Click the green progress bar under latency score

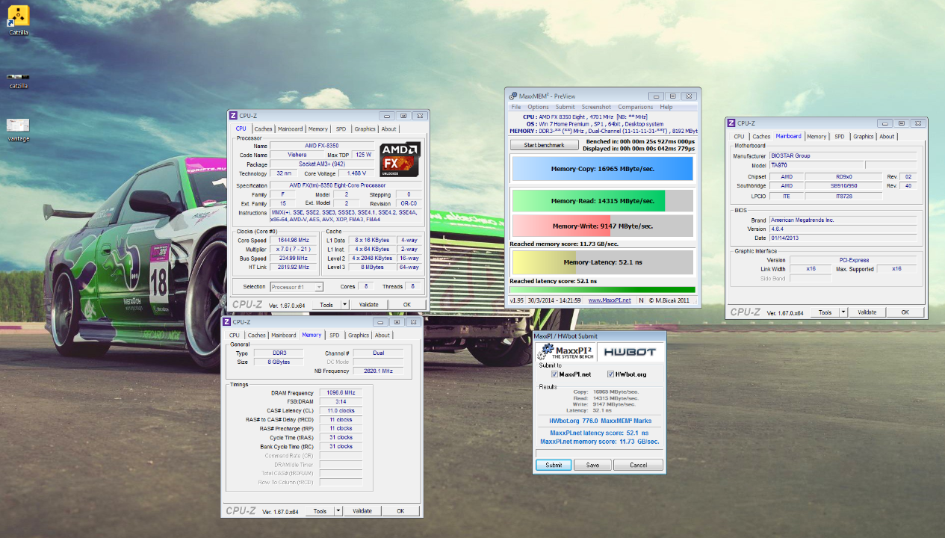[602, 290]
